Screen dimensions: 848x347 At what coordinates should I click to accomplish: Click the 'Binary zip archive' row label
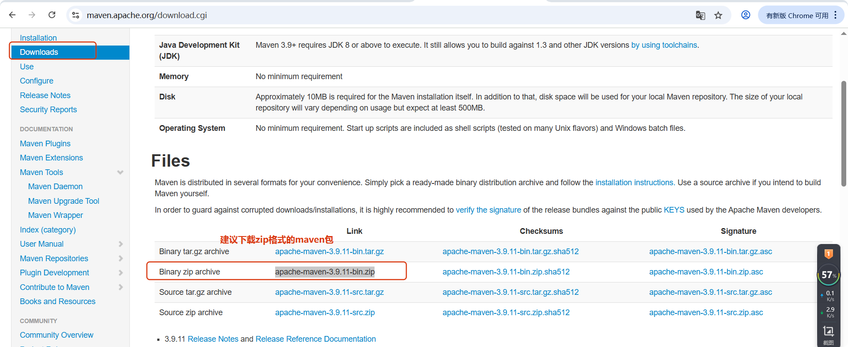click(x=189, y=272)
